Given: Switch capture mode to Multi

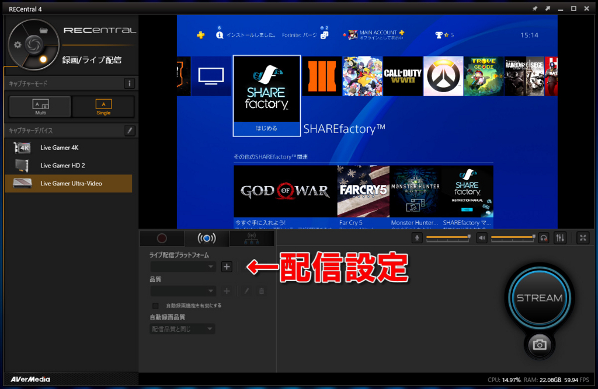Looking at the screenshot, I should click(40, 107).
